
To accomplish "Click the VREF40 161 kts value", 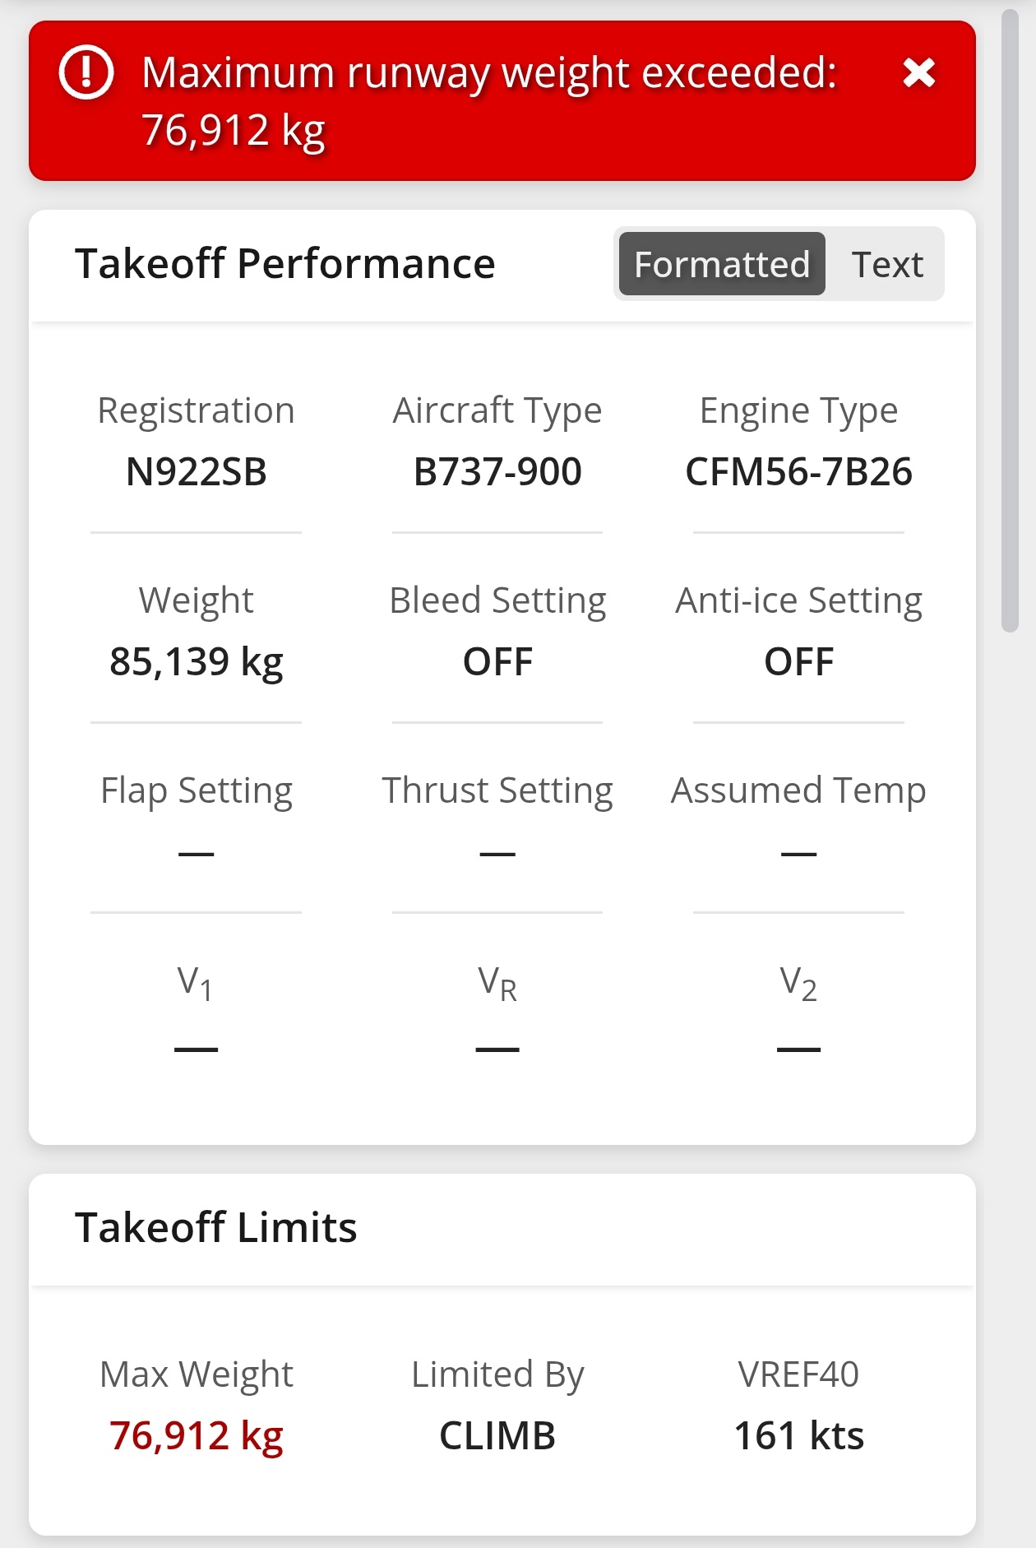I will coord(798,1436).
